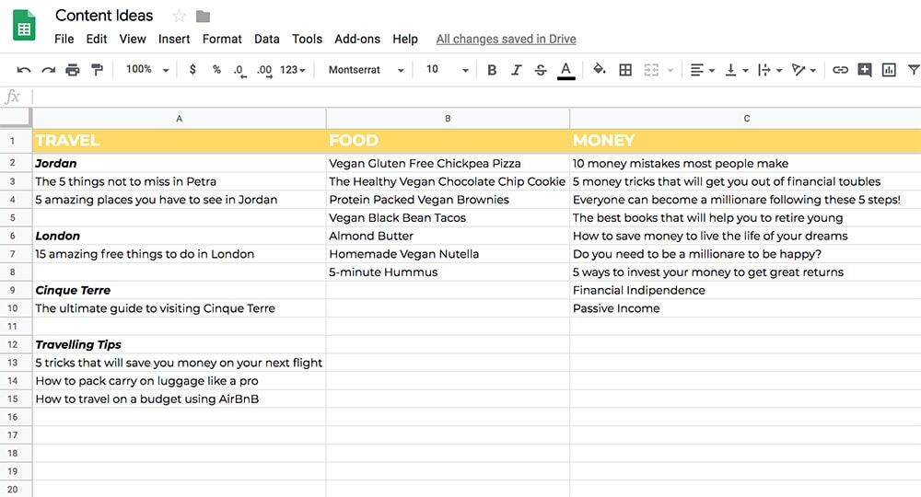The image size is (921, 497).
Task: Click the print icon
Action: (73, 70)
